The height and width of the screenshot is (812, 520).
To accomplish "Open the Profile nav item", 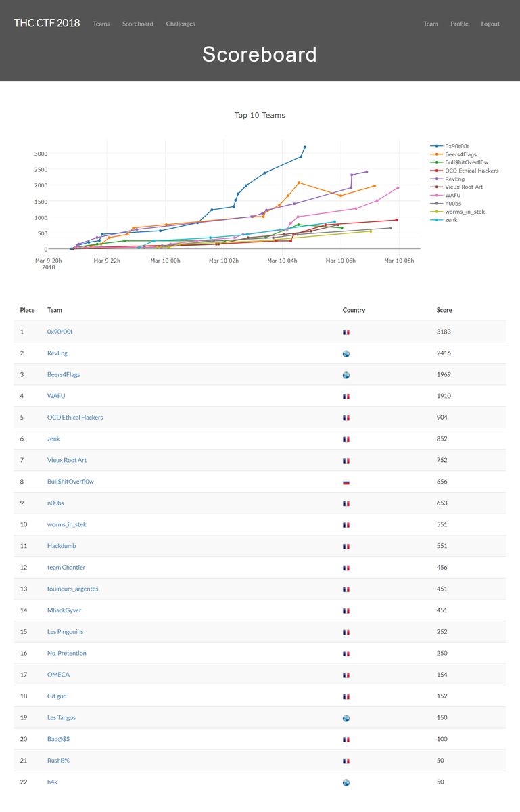I will 459,24.
